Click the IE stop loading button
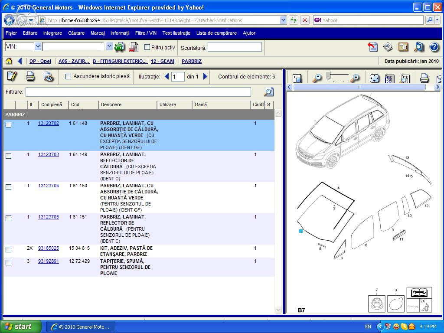Screen dimensions: 444x333 point(305,20)
